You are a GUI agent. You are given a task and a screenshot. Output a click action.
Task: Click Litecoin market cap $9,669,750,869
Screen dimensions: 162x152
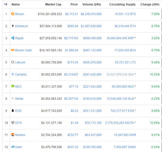point(51,62)
